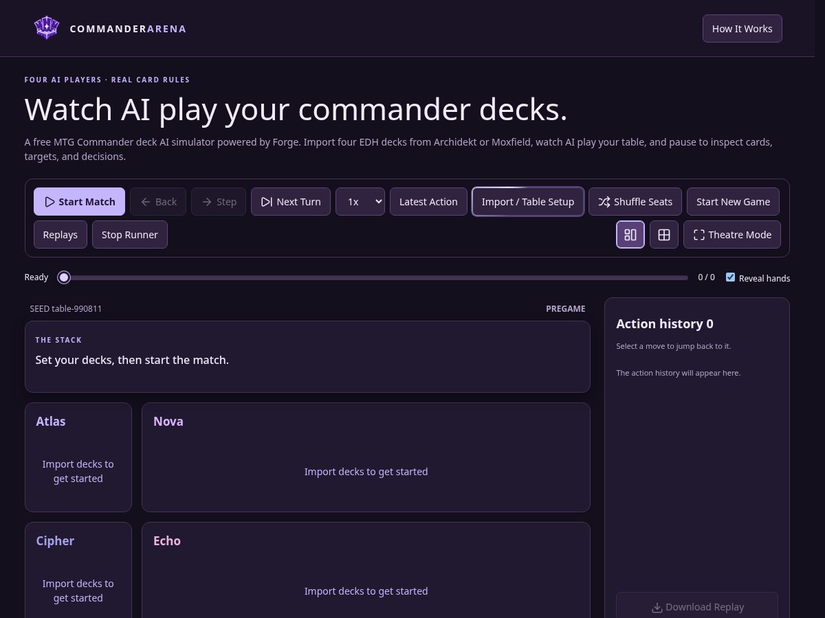Click the Action history 0 heading

click(x=665, y=324)
